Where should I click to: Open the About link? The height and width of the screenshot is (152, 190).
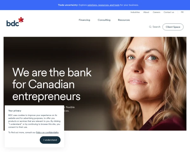[x=146, y=12]
